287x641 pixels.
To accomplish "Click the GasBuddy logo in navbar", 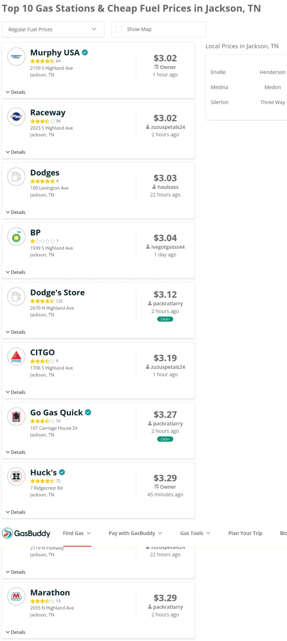I will click(26, 533).
